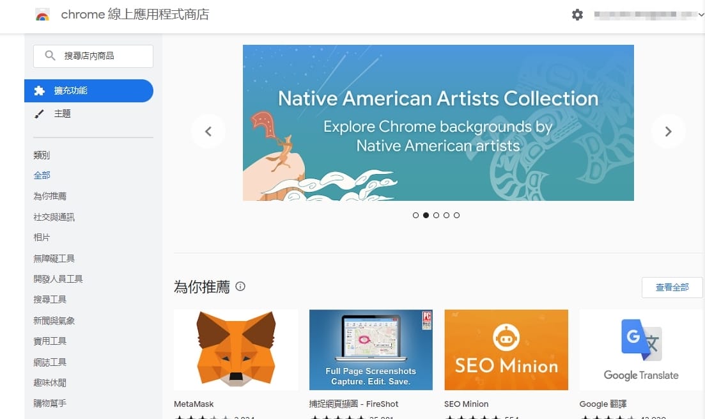
Task: Go to next carousel banner
Action: pyautogui.click(x=668, y=131)
